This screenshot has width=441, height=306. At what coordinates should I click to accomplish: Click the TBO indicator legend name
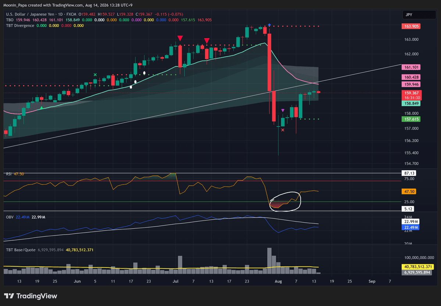pyautogui.click(x=10, y=20)
